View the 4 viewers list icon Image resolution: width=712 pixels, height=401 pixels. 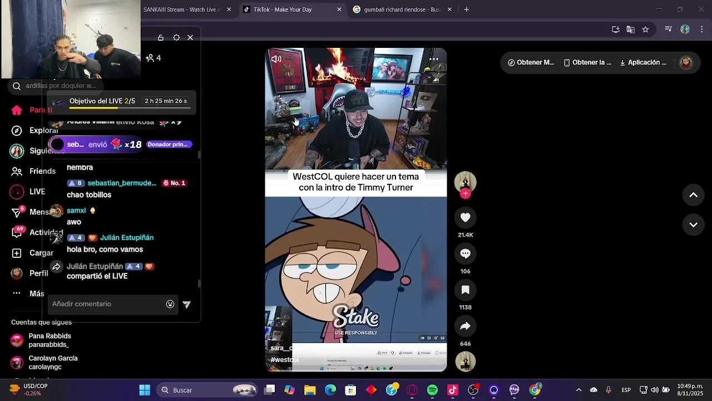154,58
